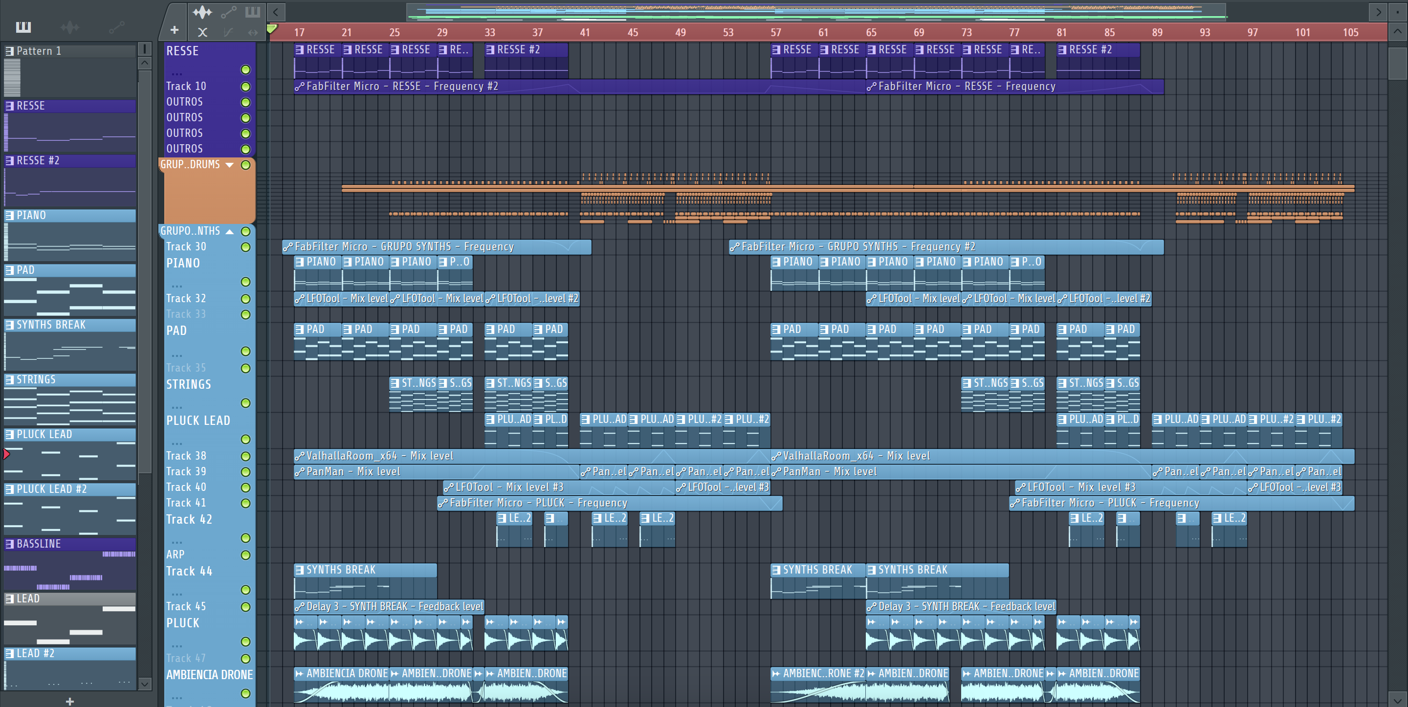1408x707 pixels.
Task: Select pattern clip focus in playlist toolbar
Action: pyautogui.click(x=253, y=11)
